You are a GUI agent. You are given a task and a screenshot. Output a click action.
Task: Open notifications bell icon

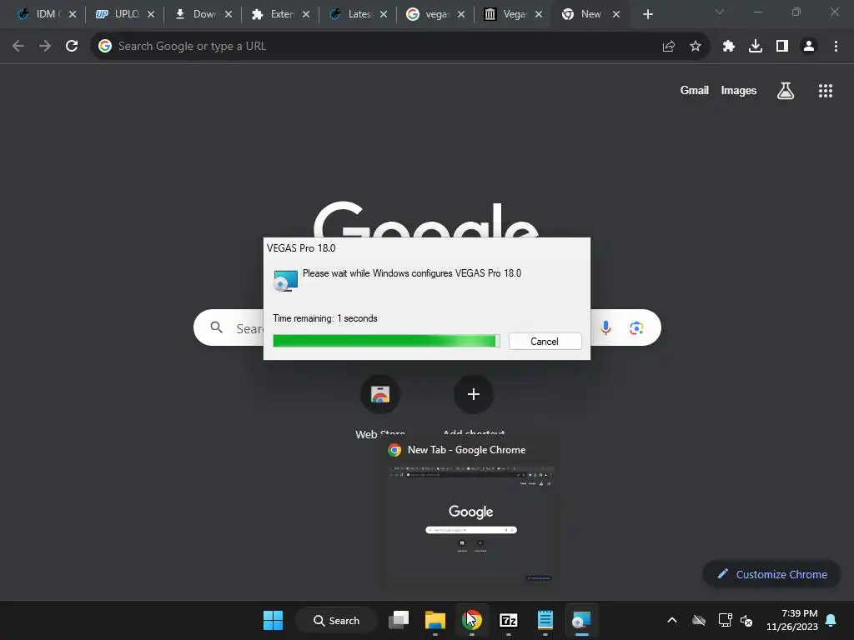tap(831, 620)
